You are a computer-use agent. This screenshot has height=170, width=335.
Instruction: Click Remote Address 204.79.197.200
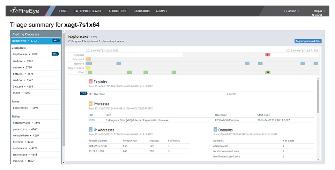[x=98, y=146]
